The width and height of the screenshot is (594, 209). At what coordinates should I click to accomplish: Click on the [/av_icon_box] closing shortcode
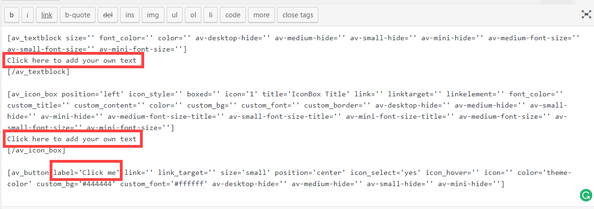36,150
